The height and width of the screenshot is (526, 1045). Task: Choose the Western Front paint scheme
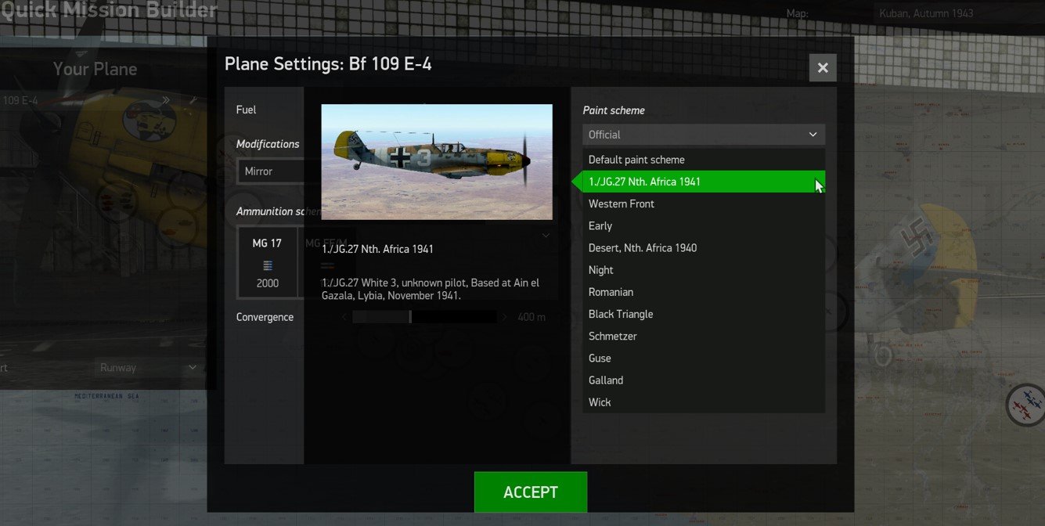(x=704, y=204)
